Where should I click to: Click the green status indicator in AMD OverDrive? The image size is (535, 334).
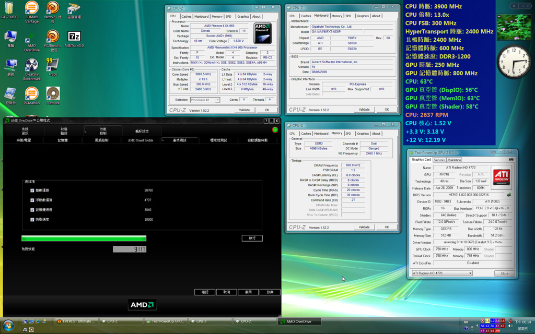pos(275,130)
